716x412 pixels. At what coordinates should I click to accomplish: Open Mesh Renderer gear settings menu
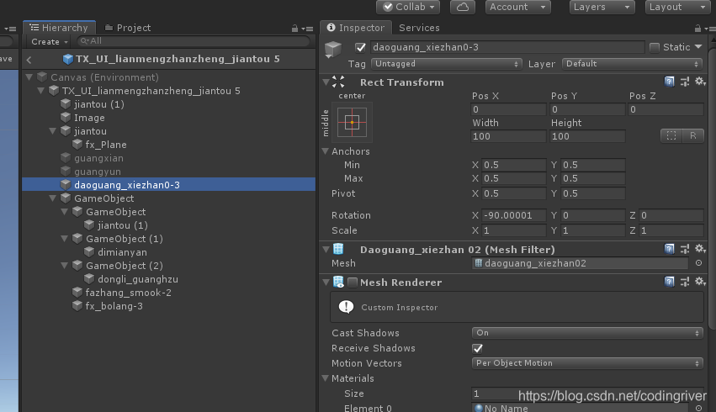pyautogui.click(x=700, y=282)
